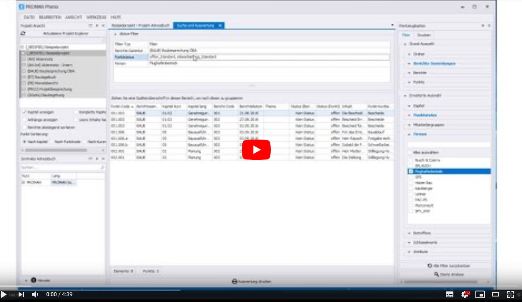Select the (BAUB) Baubesprechung ÖBA tree item

(x=51, y=71)
